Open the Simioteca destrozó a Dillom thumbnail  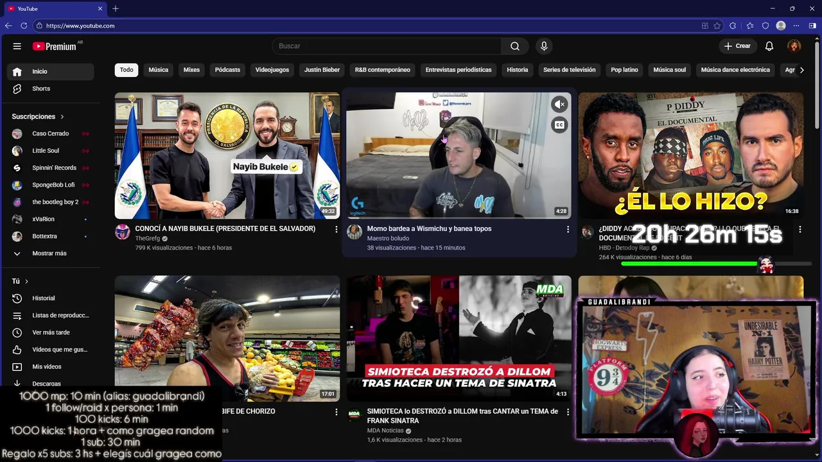pos(459,339)
